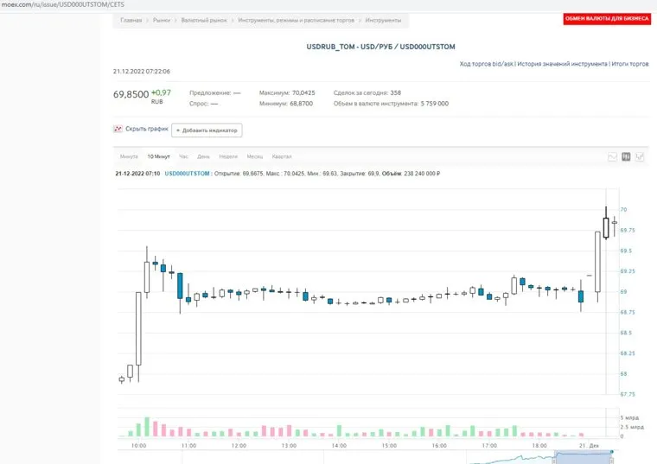The height and width of the screenshot is (464, 657).
Task: Choose the Месяц interval
Action: tap(254, 156)
